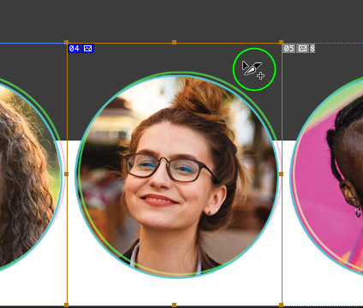Screen dimensions: 363x308
Task: Click the right-middle slice edge handle
Action: [281, 174]
